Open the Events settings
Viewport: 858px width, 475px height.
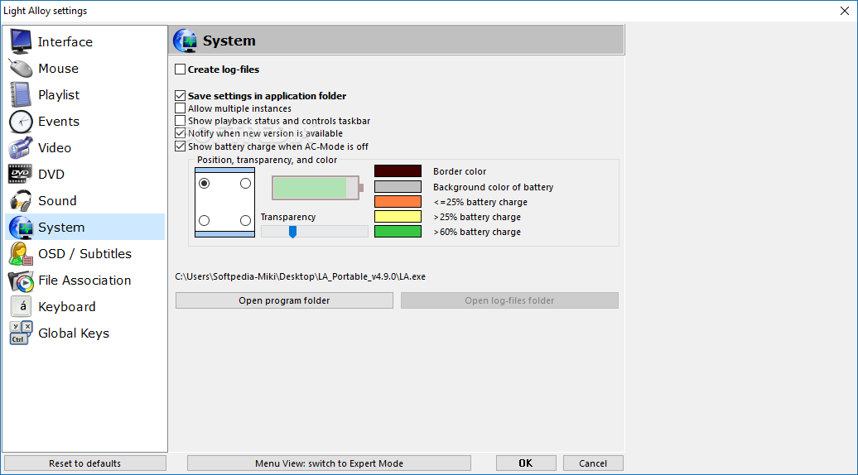[59, 122]
